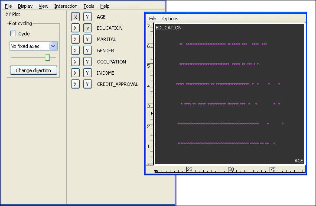Click the triangle marker on the horizontal axis
The width and height of the screenshot is (316, 206).
click(156, 171)
